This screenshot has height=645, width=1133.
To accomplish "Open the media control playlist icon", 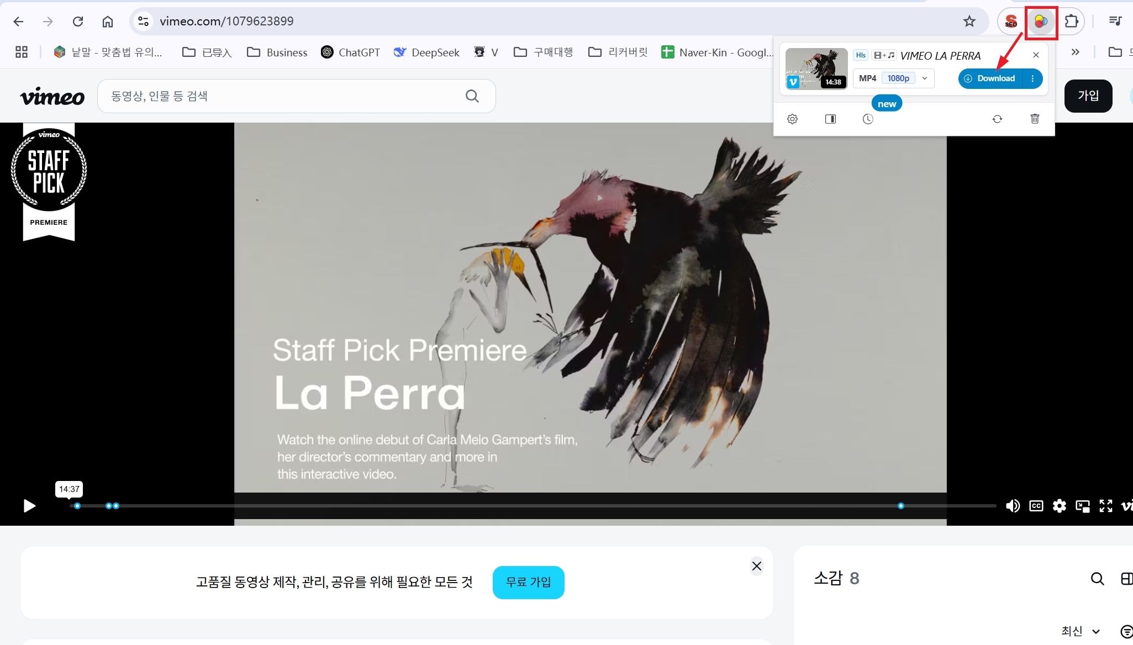I will click(1115, 21).
